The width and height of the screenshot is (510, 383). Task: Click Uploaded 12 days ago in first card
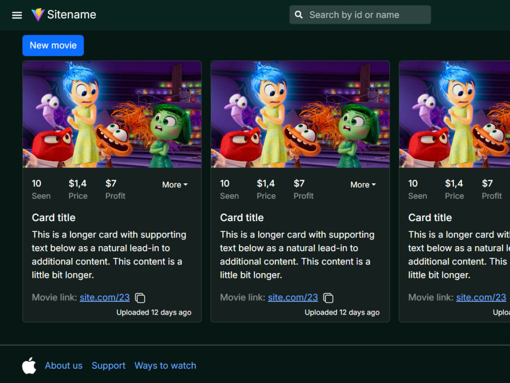pos(154,313)
